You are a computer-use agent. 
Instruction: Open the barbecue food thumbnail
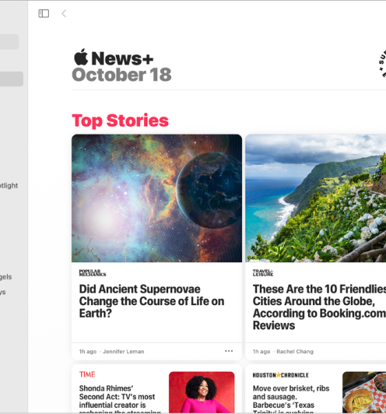click(364, 393)
